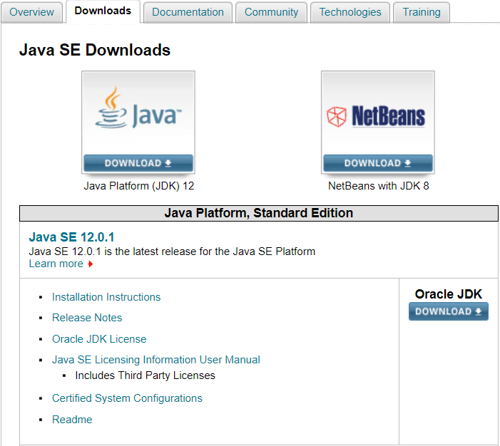500x446 pixels.
Task: Open Java SE Licensing Information User Manual
Action: point(156,360)
